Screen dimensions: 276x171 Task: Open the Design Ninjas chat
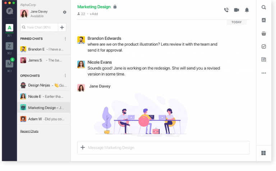click(x=43, y=85)
